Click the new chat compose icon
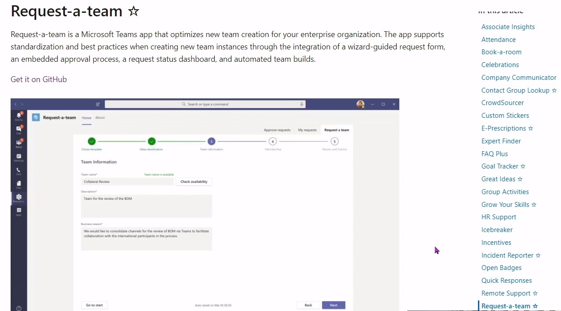The width and height of the screenshot is (561, 311). 98,105
